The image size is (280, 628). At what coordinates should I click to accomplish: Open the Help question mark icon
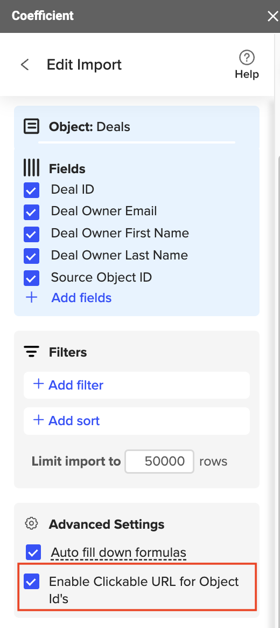(247, 58)
